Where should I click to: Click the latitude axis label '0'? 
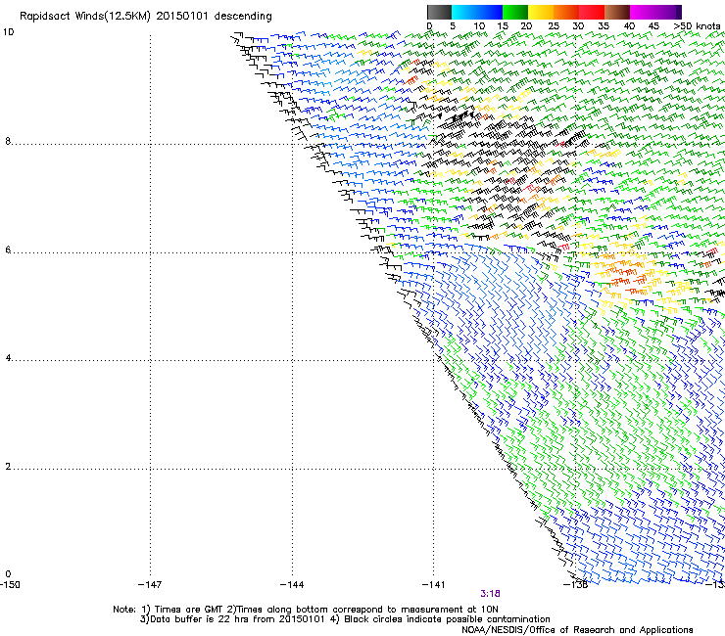pos(8,574)
